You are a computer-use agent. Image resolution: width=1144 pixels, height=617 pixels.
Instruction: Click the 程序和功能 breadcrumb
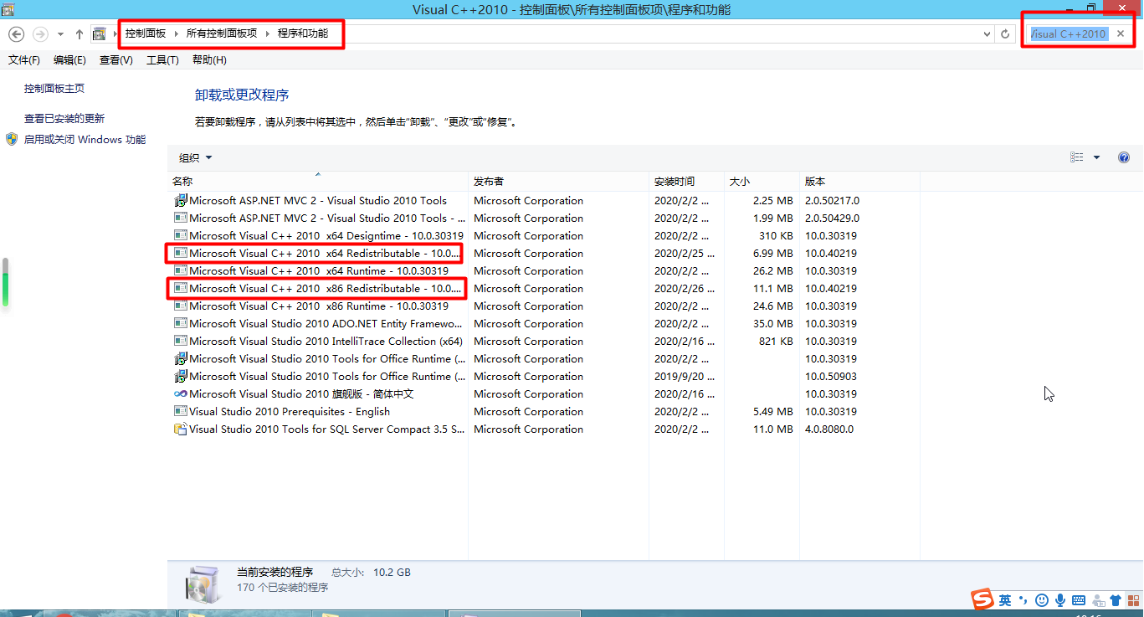pyautogui.click(x=303, y=33)
